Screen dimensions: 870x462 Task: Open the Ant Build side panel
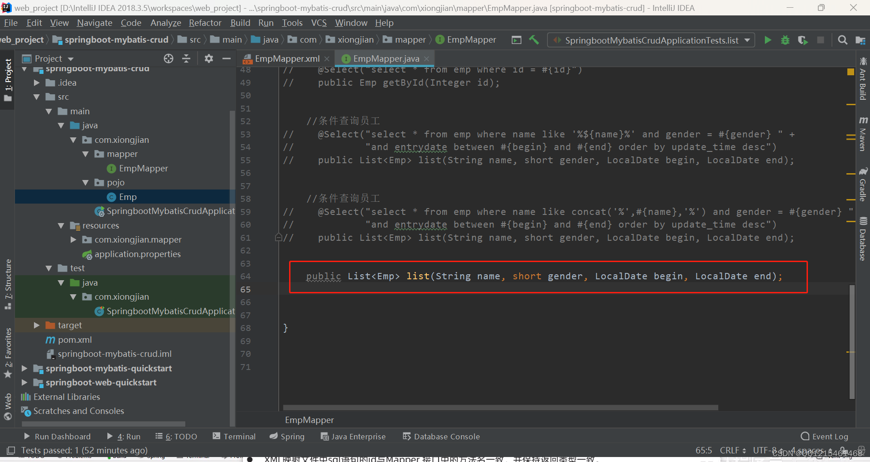pos(863,78)
